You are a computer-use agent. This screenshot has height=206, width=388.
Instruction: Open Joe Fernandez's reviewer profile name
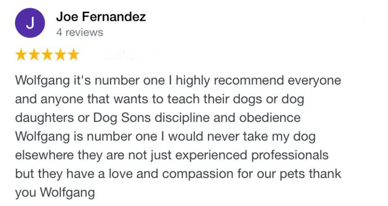click(101, 17)
